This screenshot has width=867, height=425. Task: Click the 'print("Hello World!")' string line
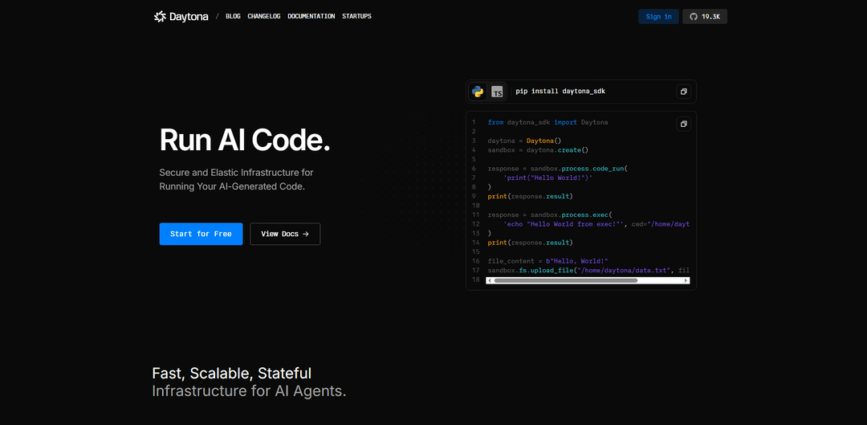click(548, 178)
